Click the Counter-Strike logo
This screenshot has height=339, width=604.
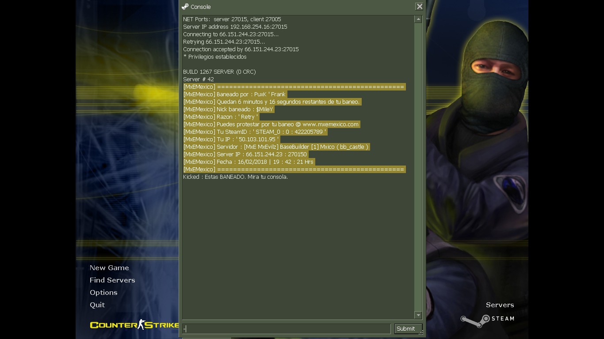click(x=134, y=325)
